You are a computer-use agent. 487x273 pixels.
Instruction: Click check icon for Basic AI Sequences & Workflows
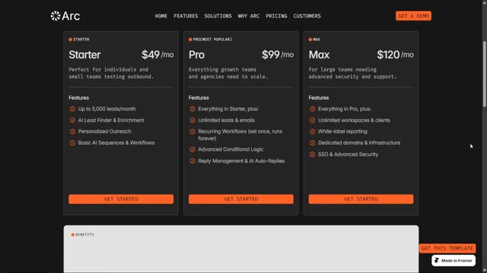pos(72,143)
